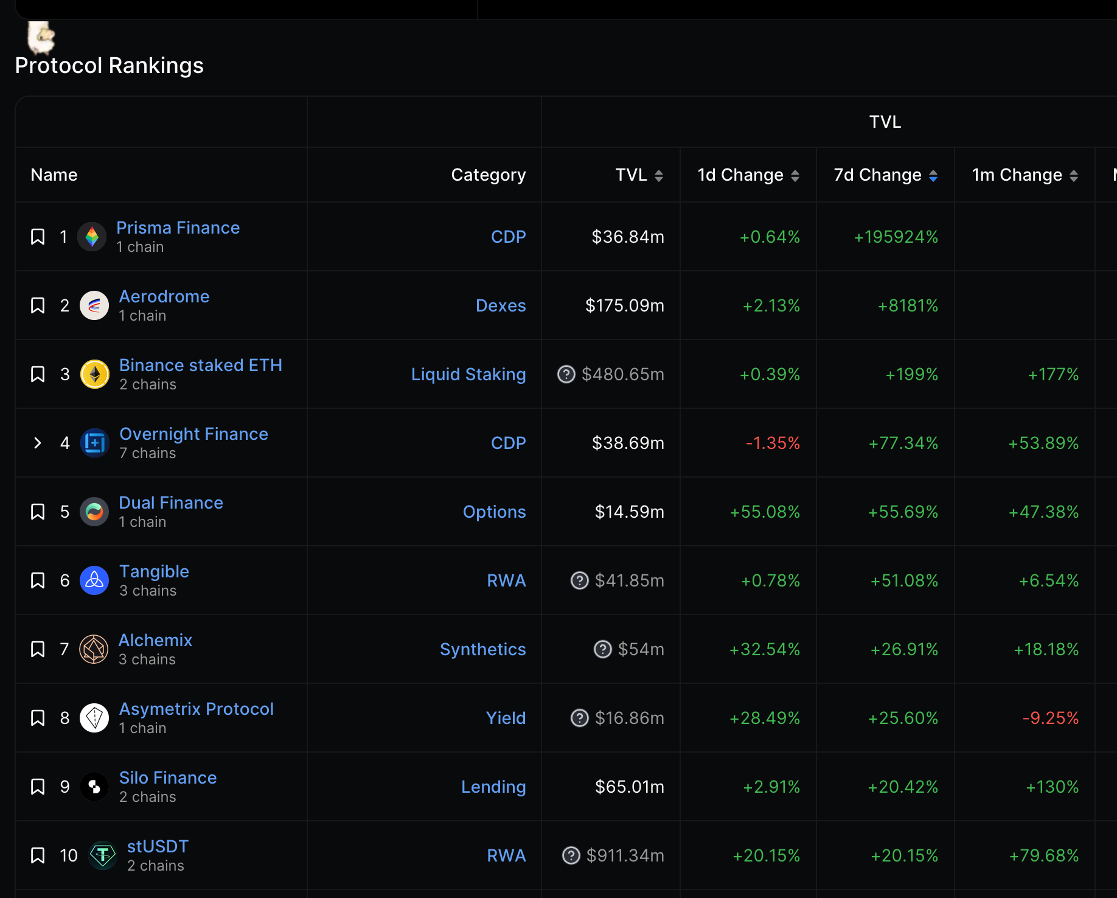The width and height of the screenshot is (1117, 898).
Task: Open Dual Finance protocol page
Action: (x=171, y=503)
